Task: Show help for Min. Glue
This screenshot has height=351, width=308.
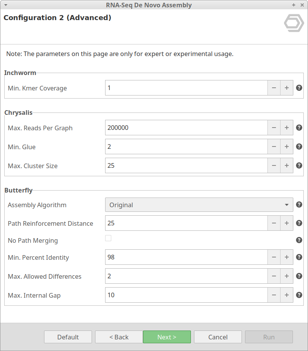Action: point(299,147)
